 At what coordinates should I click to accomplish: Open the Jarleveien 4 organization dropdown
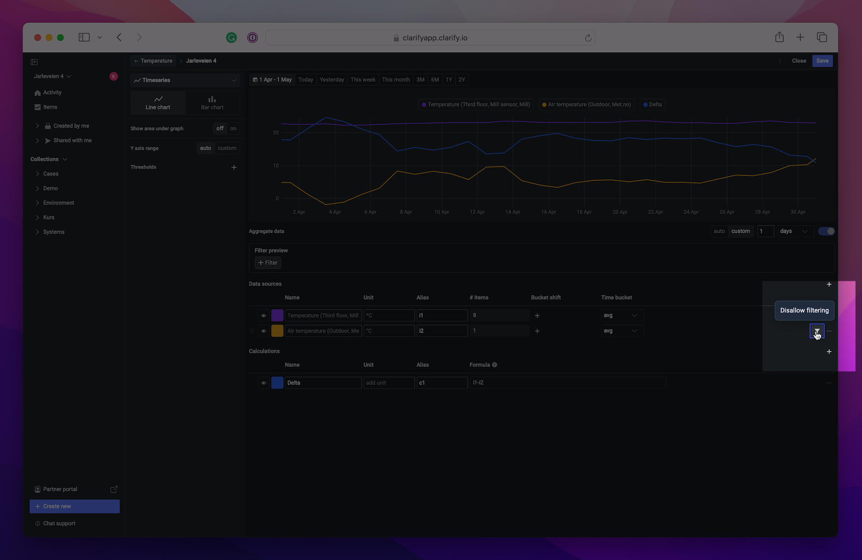point(53,76)
